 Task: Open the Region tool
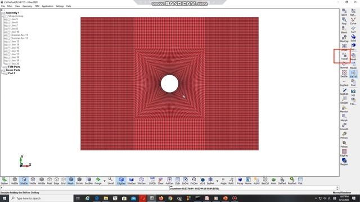(344, 162)
